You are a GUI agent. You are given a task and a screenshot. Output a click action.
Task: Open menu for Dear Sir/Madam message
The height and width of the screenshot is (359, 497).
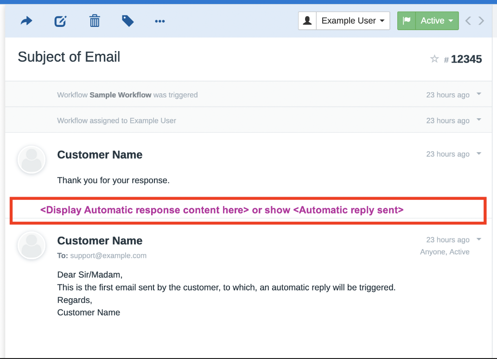coord(478,239)
